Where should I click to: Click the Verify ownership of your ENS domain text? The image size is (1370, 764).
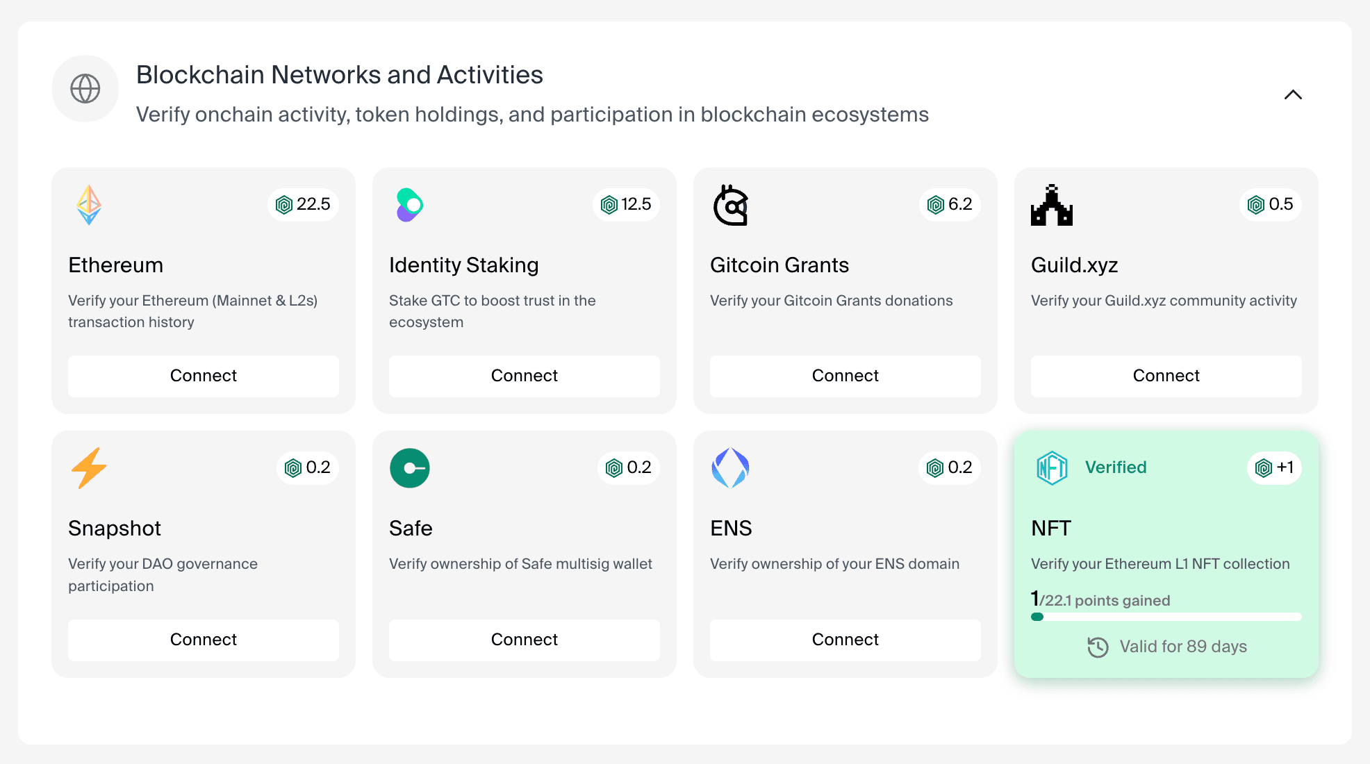[834, 564]
